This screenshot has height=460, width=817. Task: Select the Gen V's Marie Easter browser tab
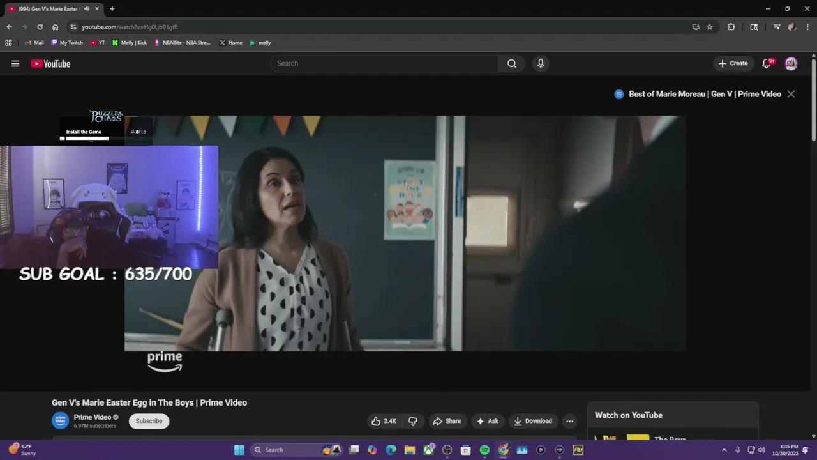[54, 9]
